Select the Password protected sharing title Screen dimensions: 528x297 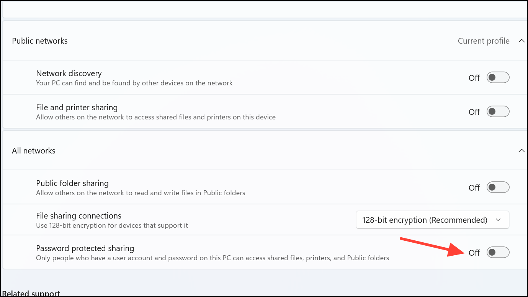(85, 248)
